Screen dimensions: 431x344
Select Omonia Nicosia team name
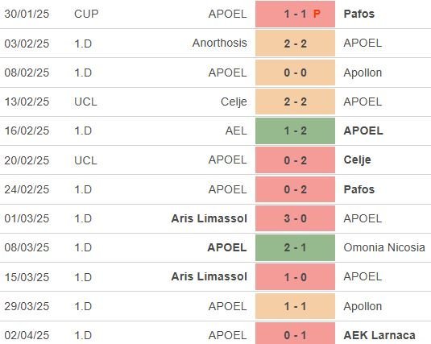(384, 247)
